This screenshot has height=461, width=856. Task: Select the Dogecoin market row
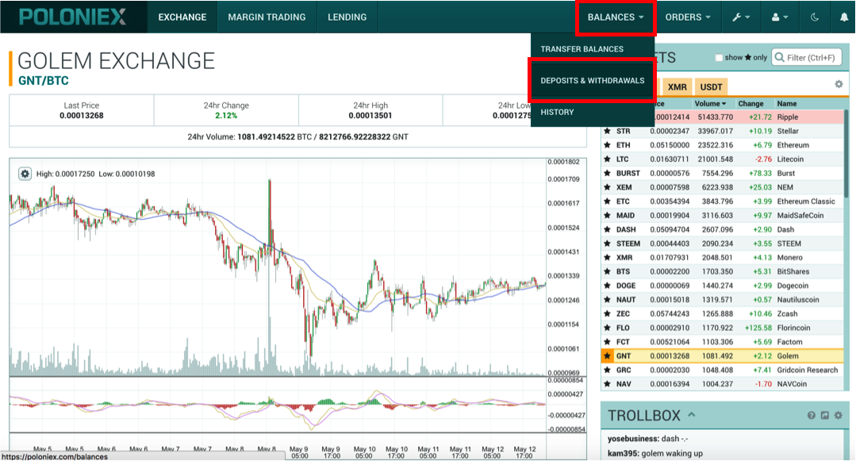pyautogui.click(x=722, y=286)
